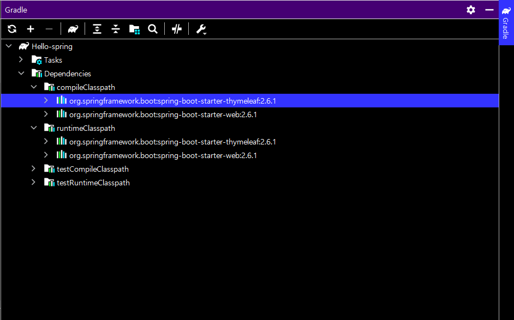This screenshot has height=320, width=514.
Task: Link a Gradle project with plus icon
Action: pos(31,29)
